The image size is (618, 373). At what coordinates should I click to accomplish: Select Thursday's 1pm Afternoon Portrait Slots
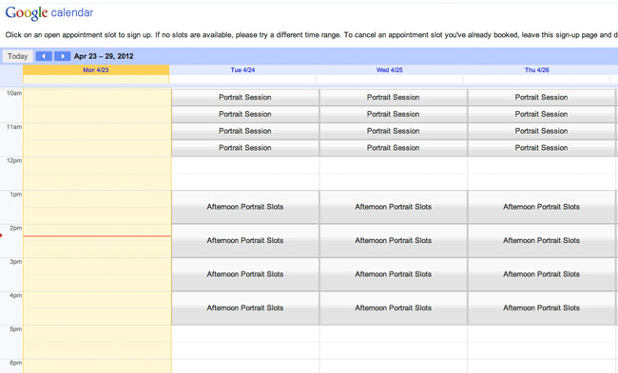click(541, 207)
